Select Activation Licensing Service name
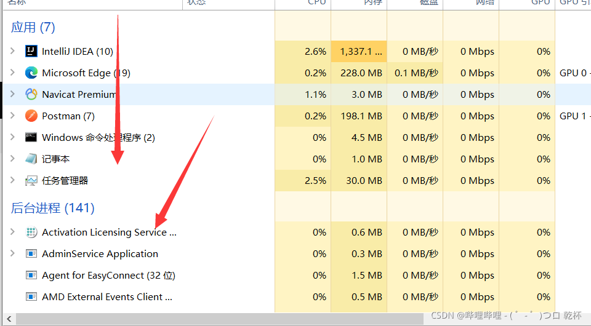The image size is (591, 326). (x=109, y=233)
